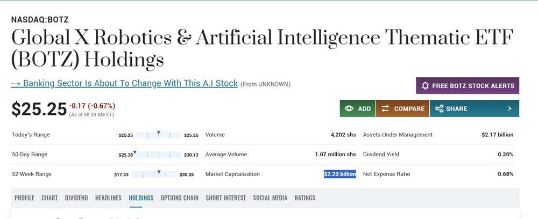Switch to the Profile tab
The width and height of the screenshot is (538, 219).
24,198
